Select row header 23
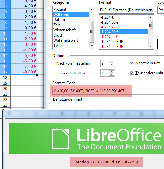The width and height of the screenshot is (164, 169). click(x=5, y=105)
